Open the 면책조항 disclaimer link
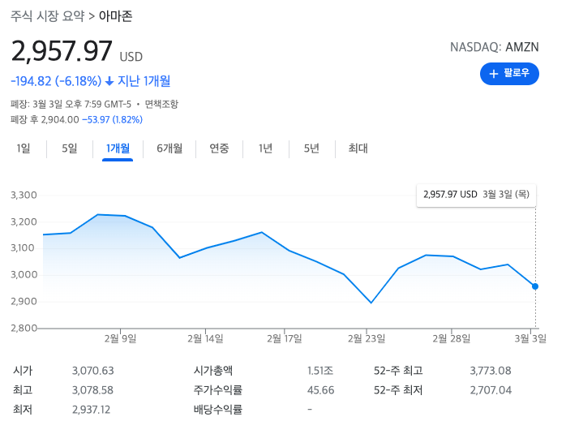This screenshot has width=566, height=430. click(x=161, y=105)
